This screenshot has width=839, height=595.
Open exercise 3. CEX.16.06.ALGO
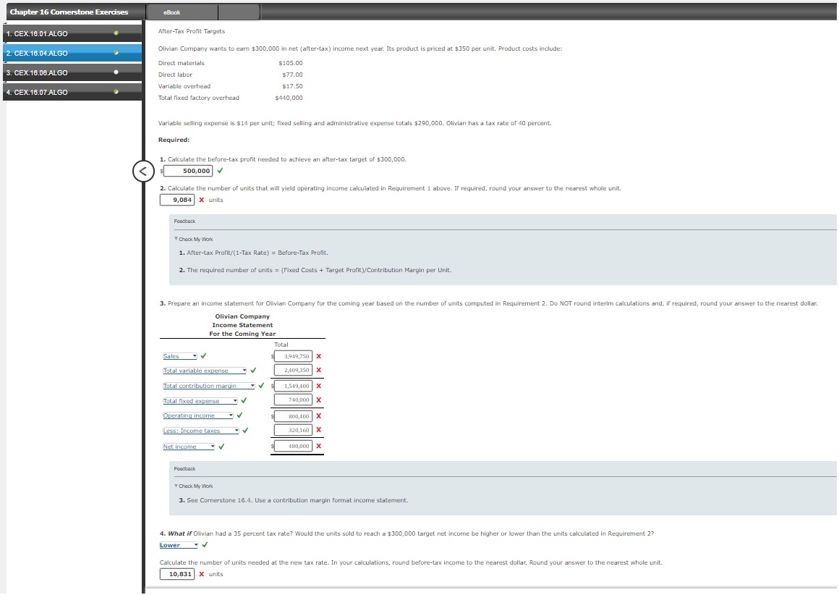click(72, 72)
